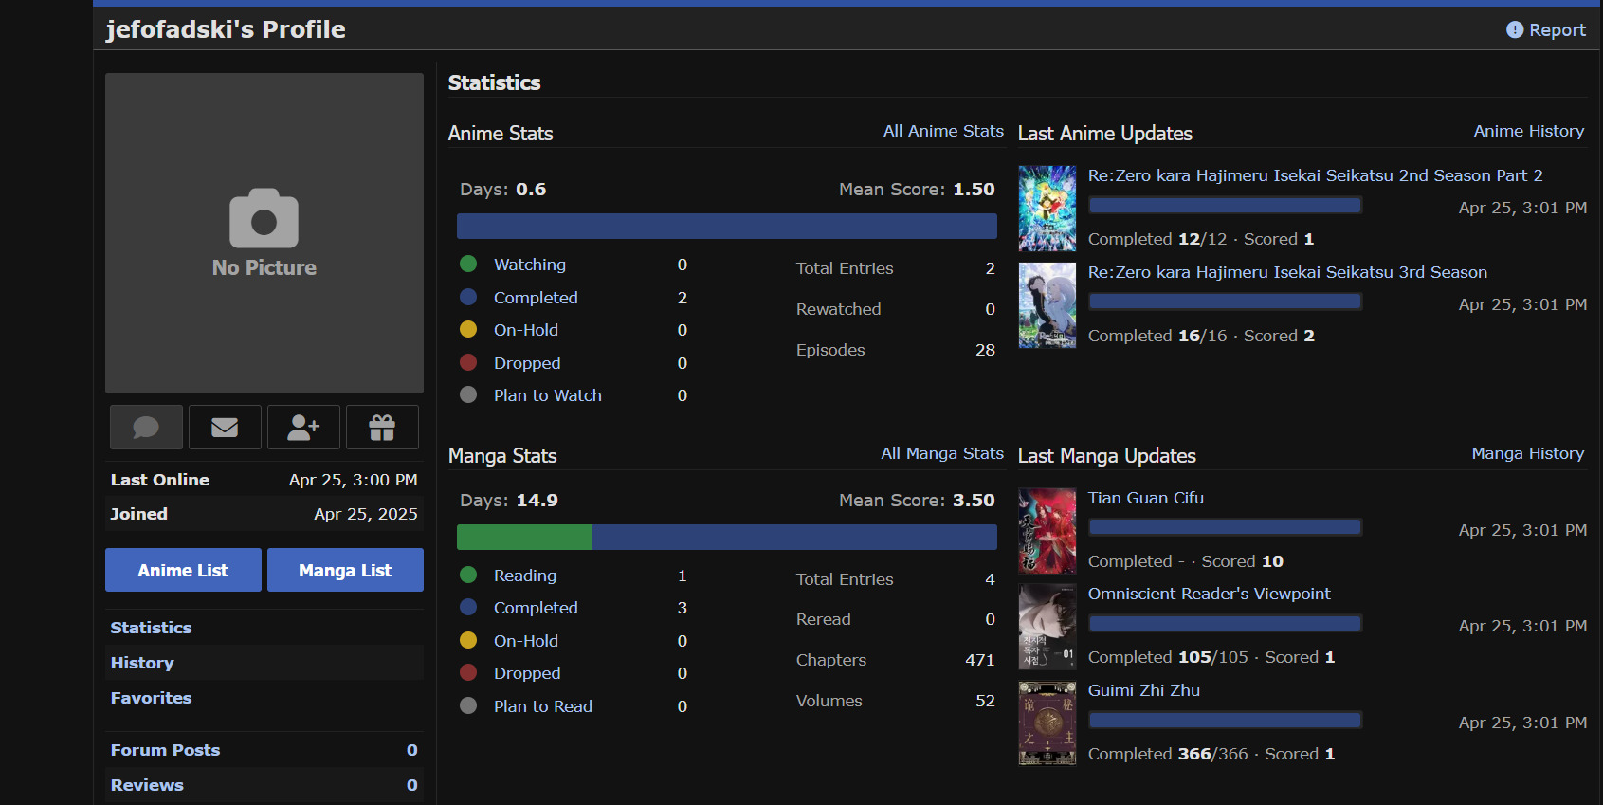
Task: Click the envelope message icon
Action: click(225, 428)
